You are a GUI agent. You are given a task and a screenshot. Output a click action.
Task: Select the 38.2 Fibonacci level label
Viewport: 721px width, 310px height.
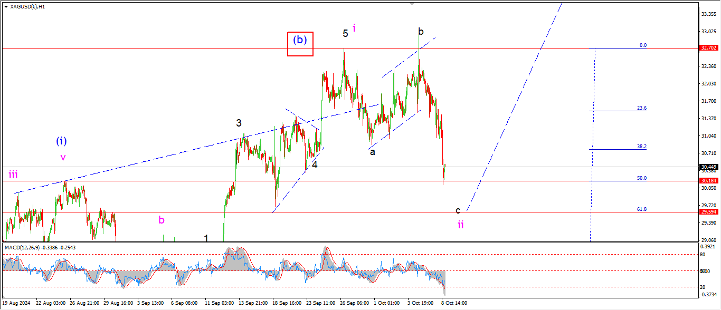coord(641,147)
